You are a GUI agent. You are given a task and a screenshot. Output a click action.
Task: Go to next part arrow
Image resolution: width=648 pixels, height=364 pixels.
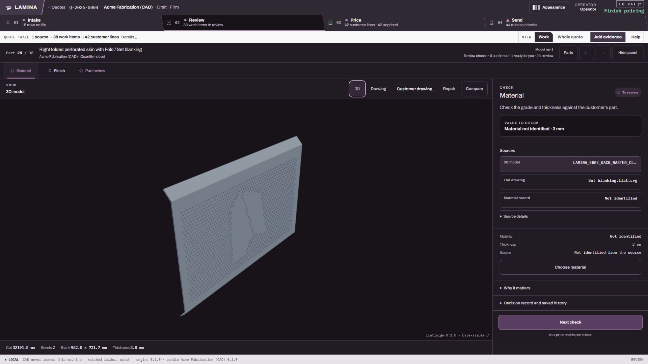(603, 53)
